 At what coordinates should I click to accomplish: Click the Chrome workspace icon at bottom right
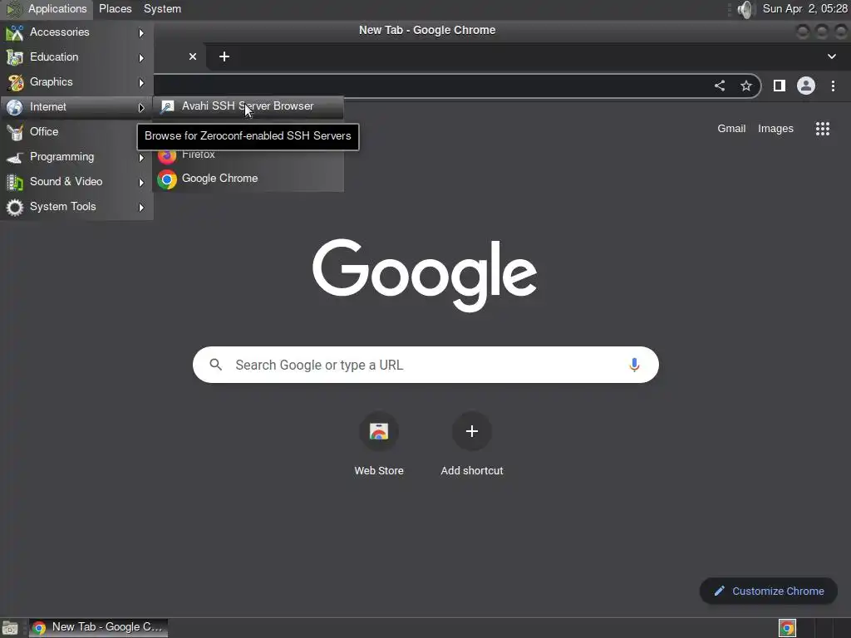(787, 628)
